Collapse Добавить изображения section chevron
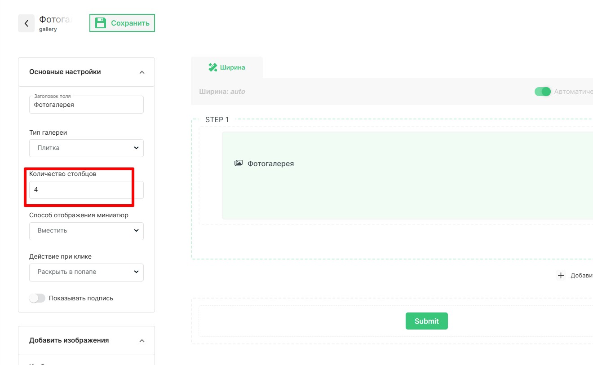The width and height of the screenshot is (593, 365). (142, 340)
